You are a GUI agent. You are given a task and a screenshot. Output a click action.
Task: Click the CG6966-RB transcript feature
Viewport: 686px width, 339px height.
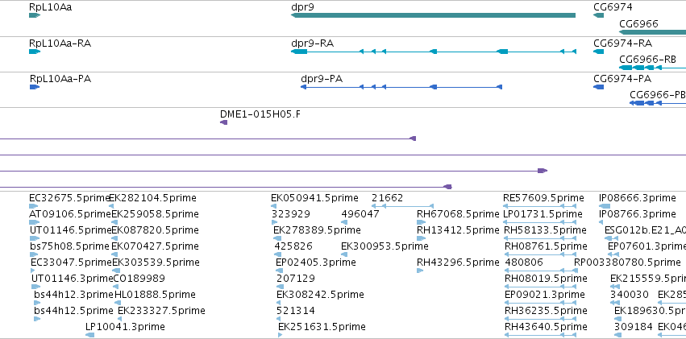pyautogui.click(x=652, y=68)
